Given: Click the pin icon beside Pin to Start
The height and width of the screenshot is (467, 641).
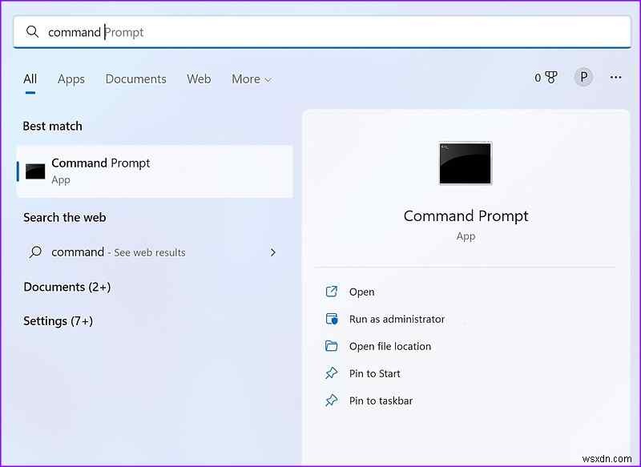Looking at the screenshot, I should [x=332, y=373].
